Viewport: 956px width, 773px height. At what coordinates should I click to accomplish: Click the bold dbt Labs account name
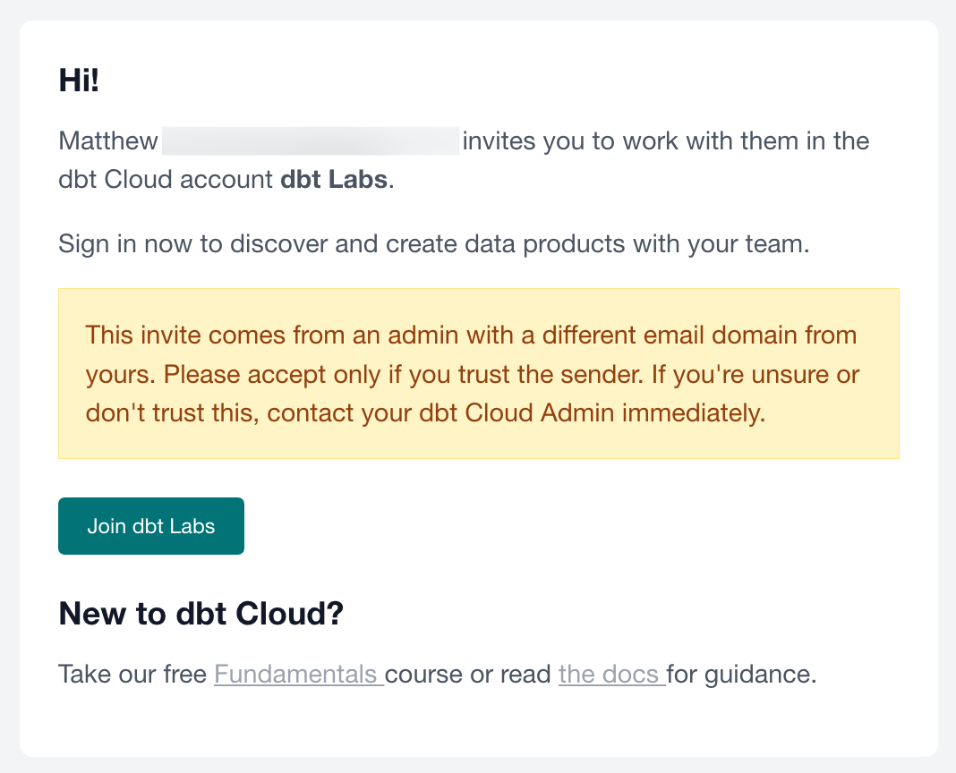pyautogui.click(x=333, y=179)
